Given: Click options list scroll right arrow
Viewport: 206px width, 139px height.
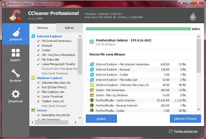Looking at the screenshot, I should tap(75, 122).
